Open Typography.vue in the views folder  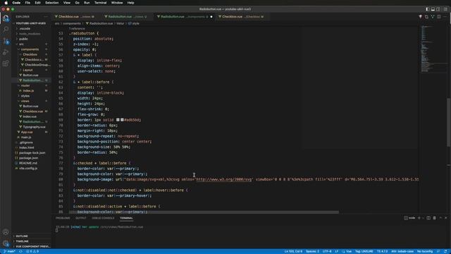tap(34, 127)
